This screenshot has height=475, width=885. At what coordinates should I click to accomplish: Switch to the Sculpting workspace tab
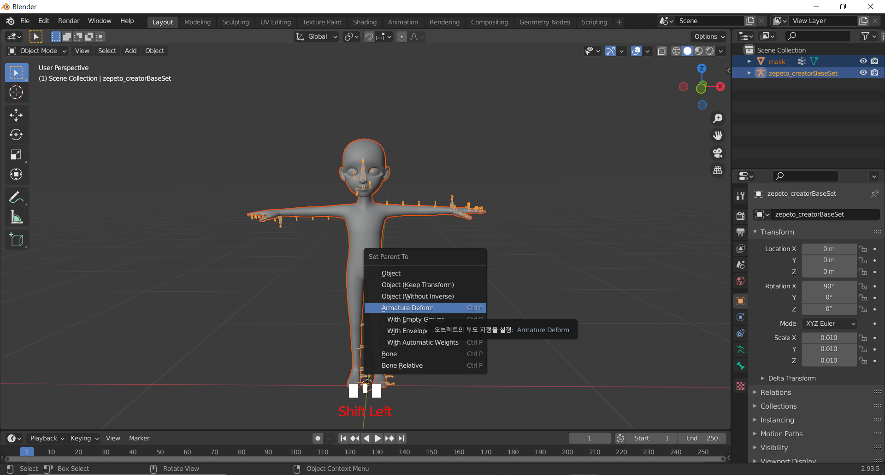[x=235, y=22]
